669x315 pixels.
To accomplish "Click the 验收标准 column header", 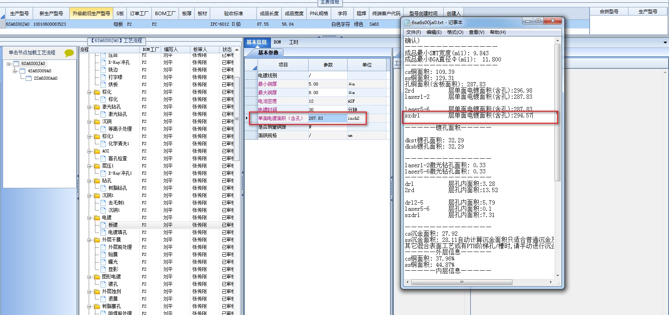I will coord(234,13).
